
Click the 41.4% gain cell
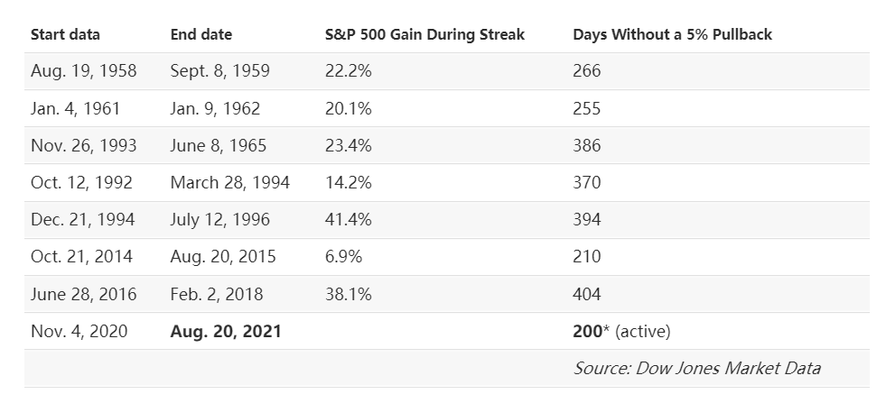349,219
